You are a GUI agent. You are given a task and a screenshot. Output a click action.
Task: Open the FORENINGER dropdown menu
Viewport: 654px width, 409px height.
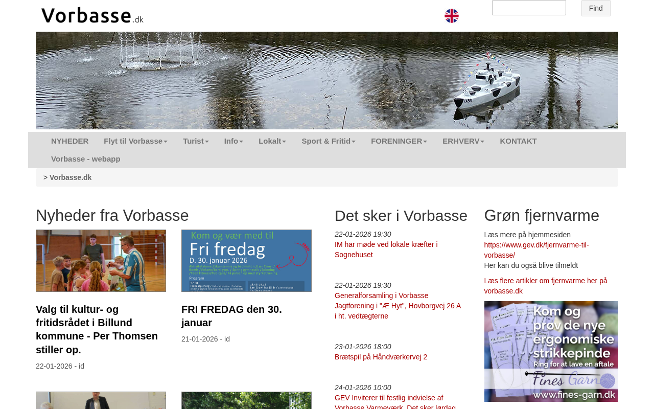399,141
